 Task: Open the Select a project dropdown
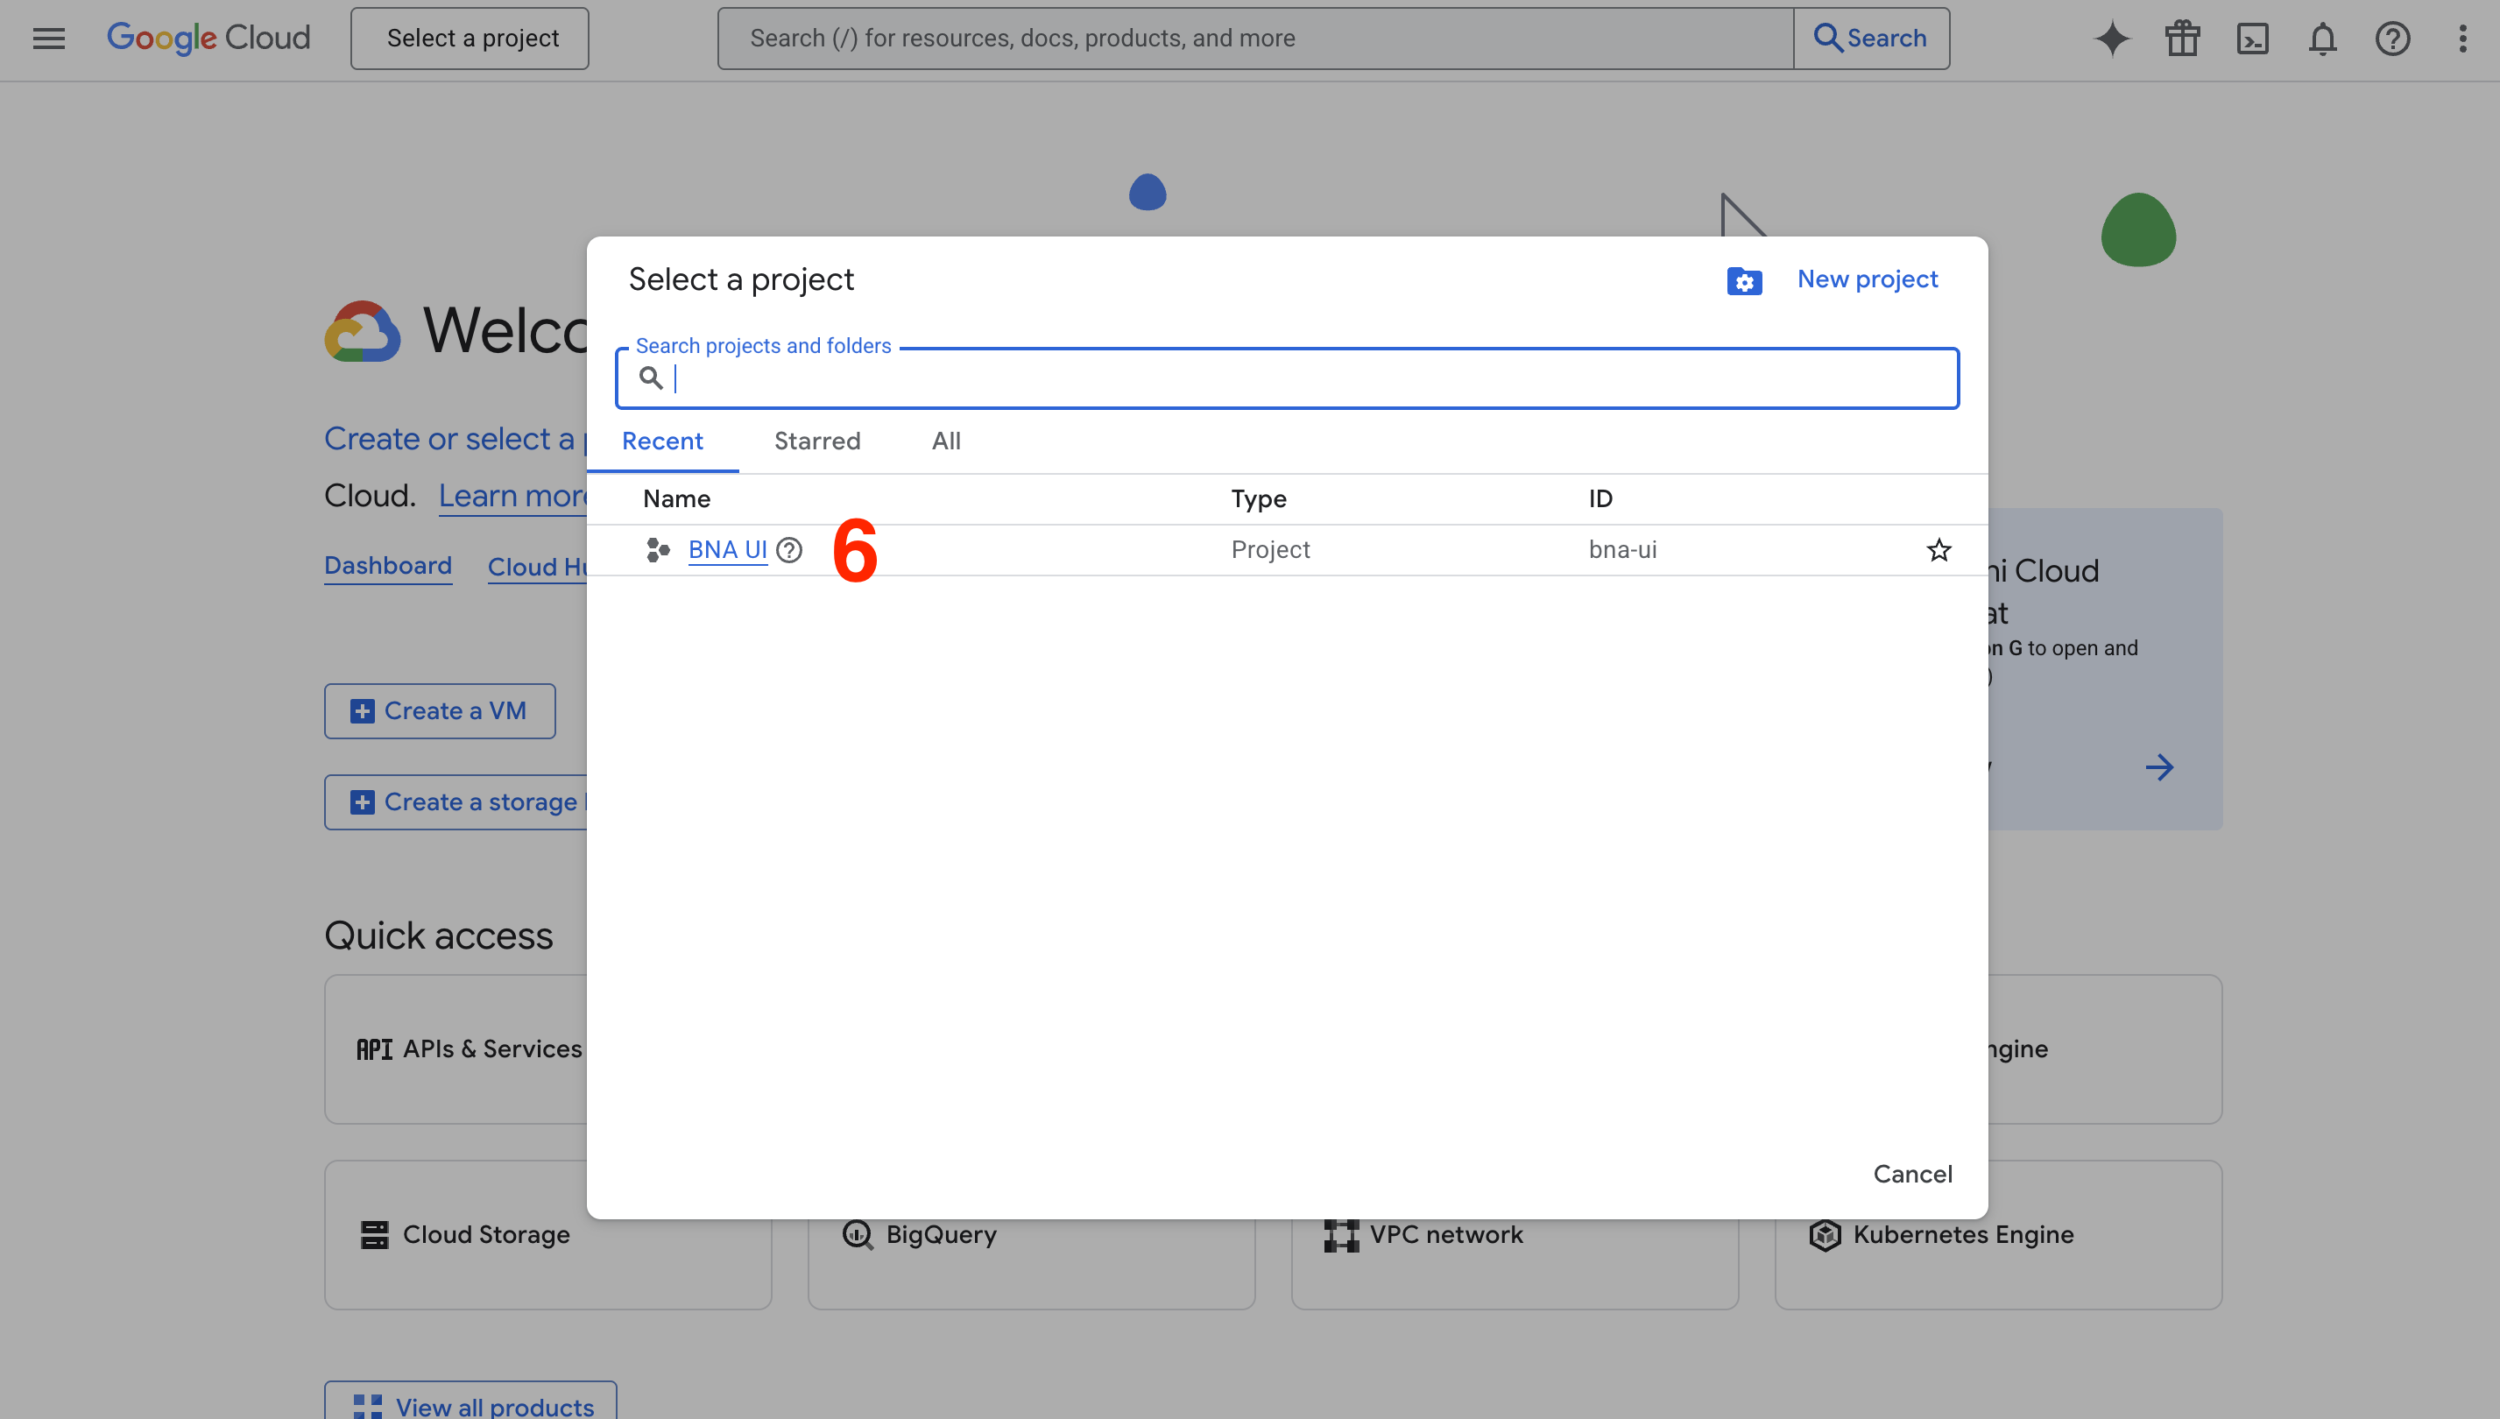click(x=470, y=38)
